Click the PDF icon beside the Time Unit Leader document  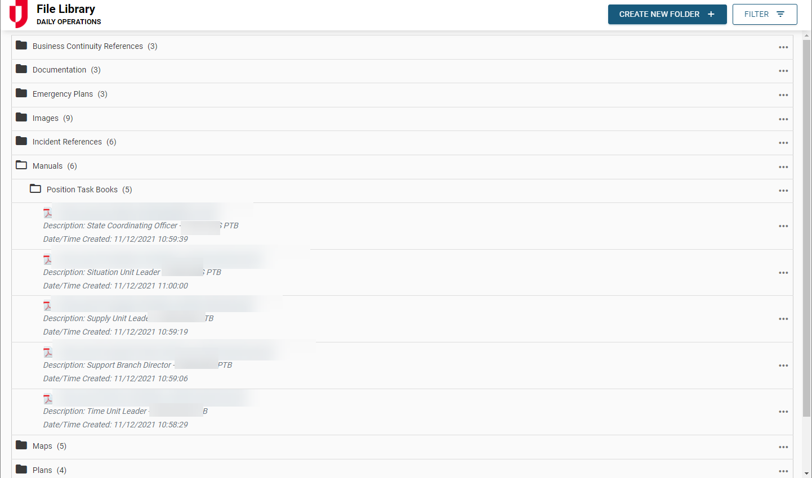point(48,398)
